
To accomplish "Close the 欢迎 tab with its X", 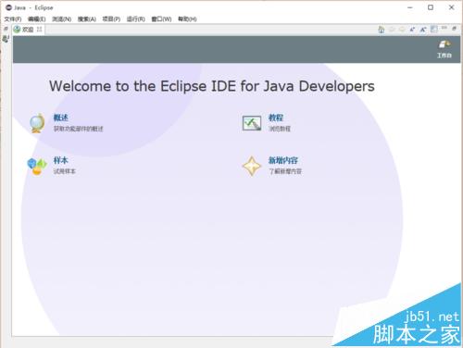I will click(39, 30).
